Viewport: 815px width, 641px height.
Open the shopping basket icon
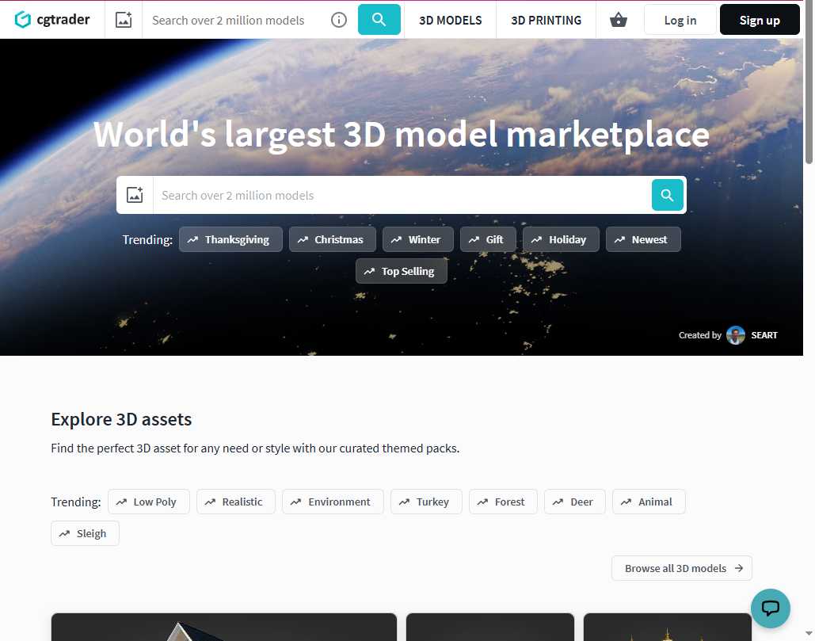point(619,20)
